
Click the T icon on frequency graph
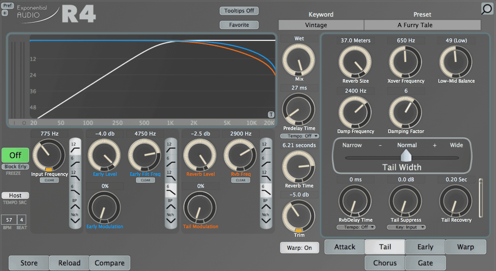tap(271, 114)
